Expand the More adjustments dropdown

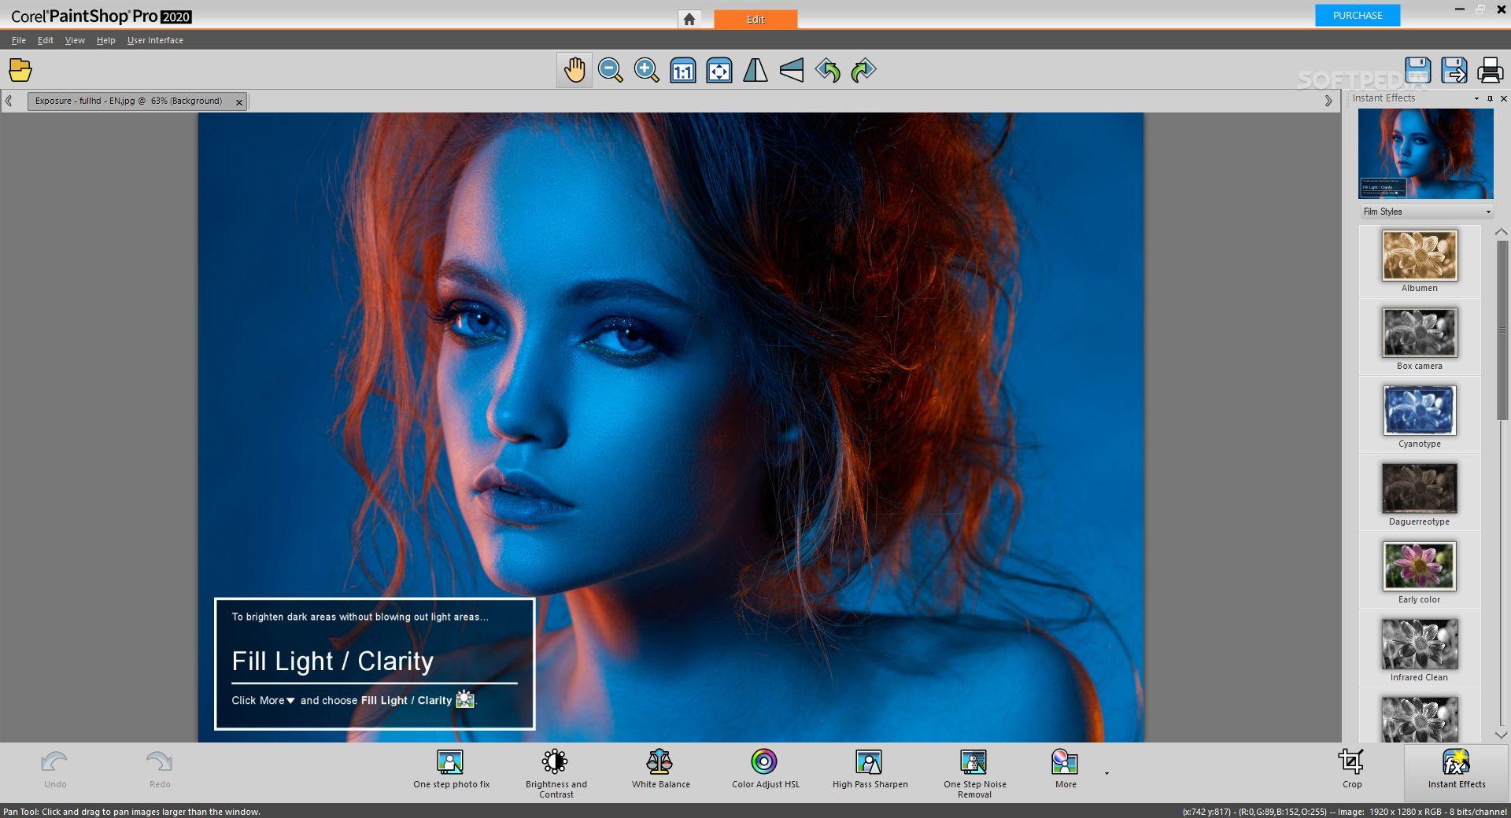(1105, 775)
